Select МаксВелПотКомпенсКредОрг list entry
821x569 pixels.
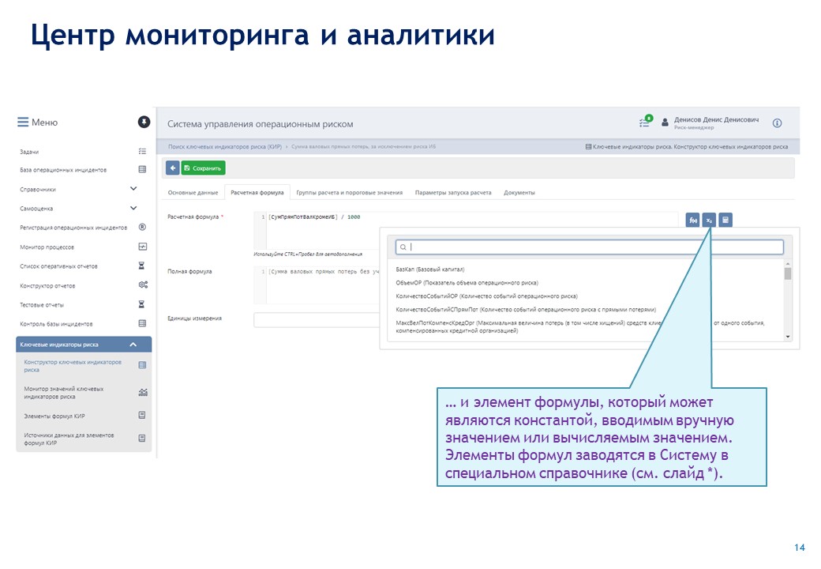(x=580, y=326)
